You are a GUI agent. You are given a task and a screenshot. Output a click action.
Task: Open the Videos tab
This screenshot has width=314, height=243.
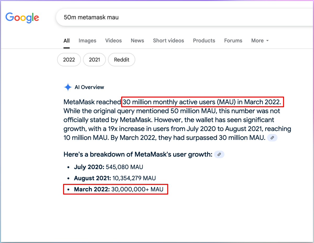point(114,41)
